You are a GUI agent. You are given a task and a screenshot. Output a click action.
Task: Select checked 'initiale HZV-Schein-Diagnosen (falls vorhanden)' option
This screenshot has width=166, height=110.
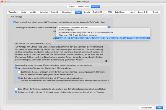pos(103,38)
